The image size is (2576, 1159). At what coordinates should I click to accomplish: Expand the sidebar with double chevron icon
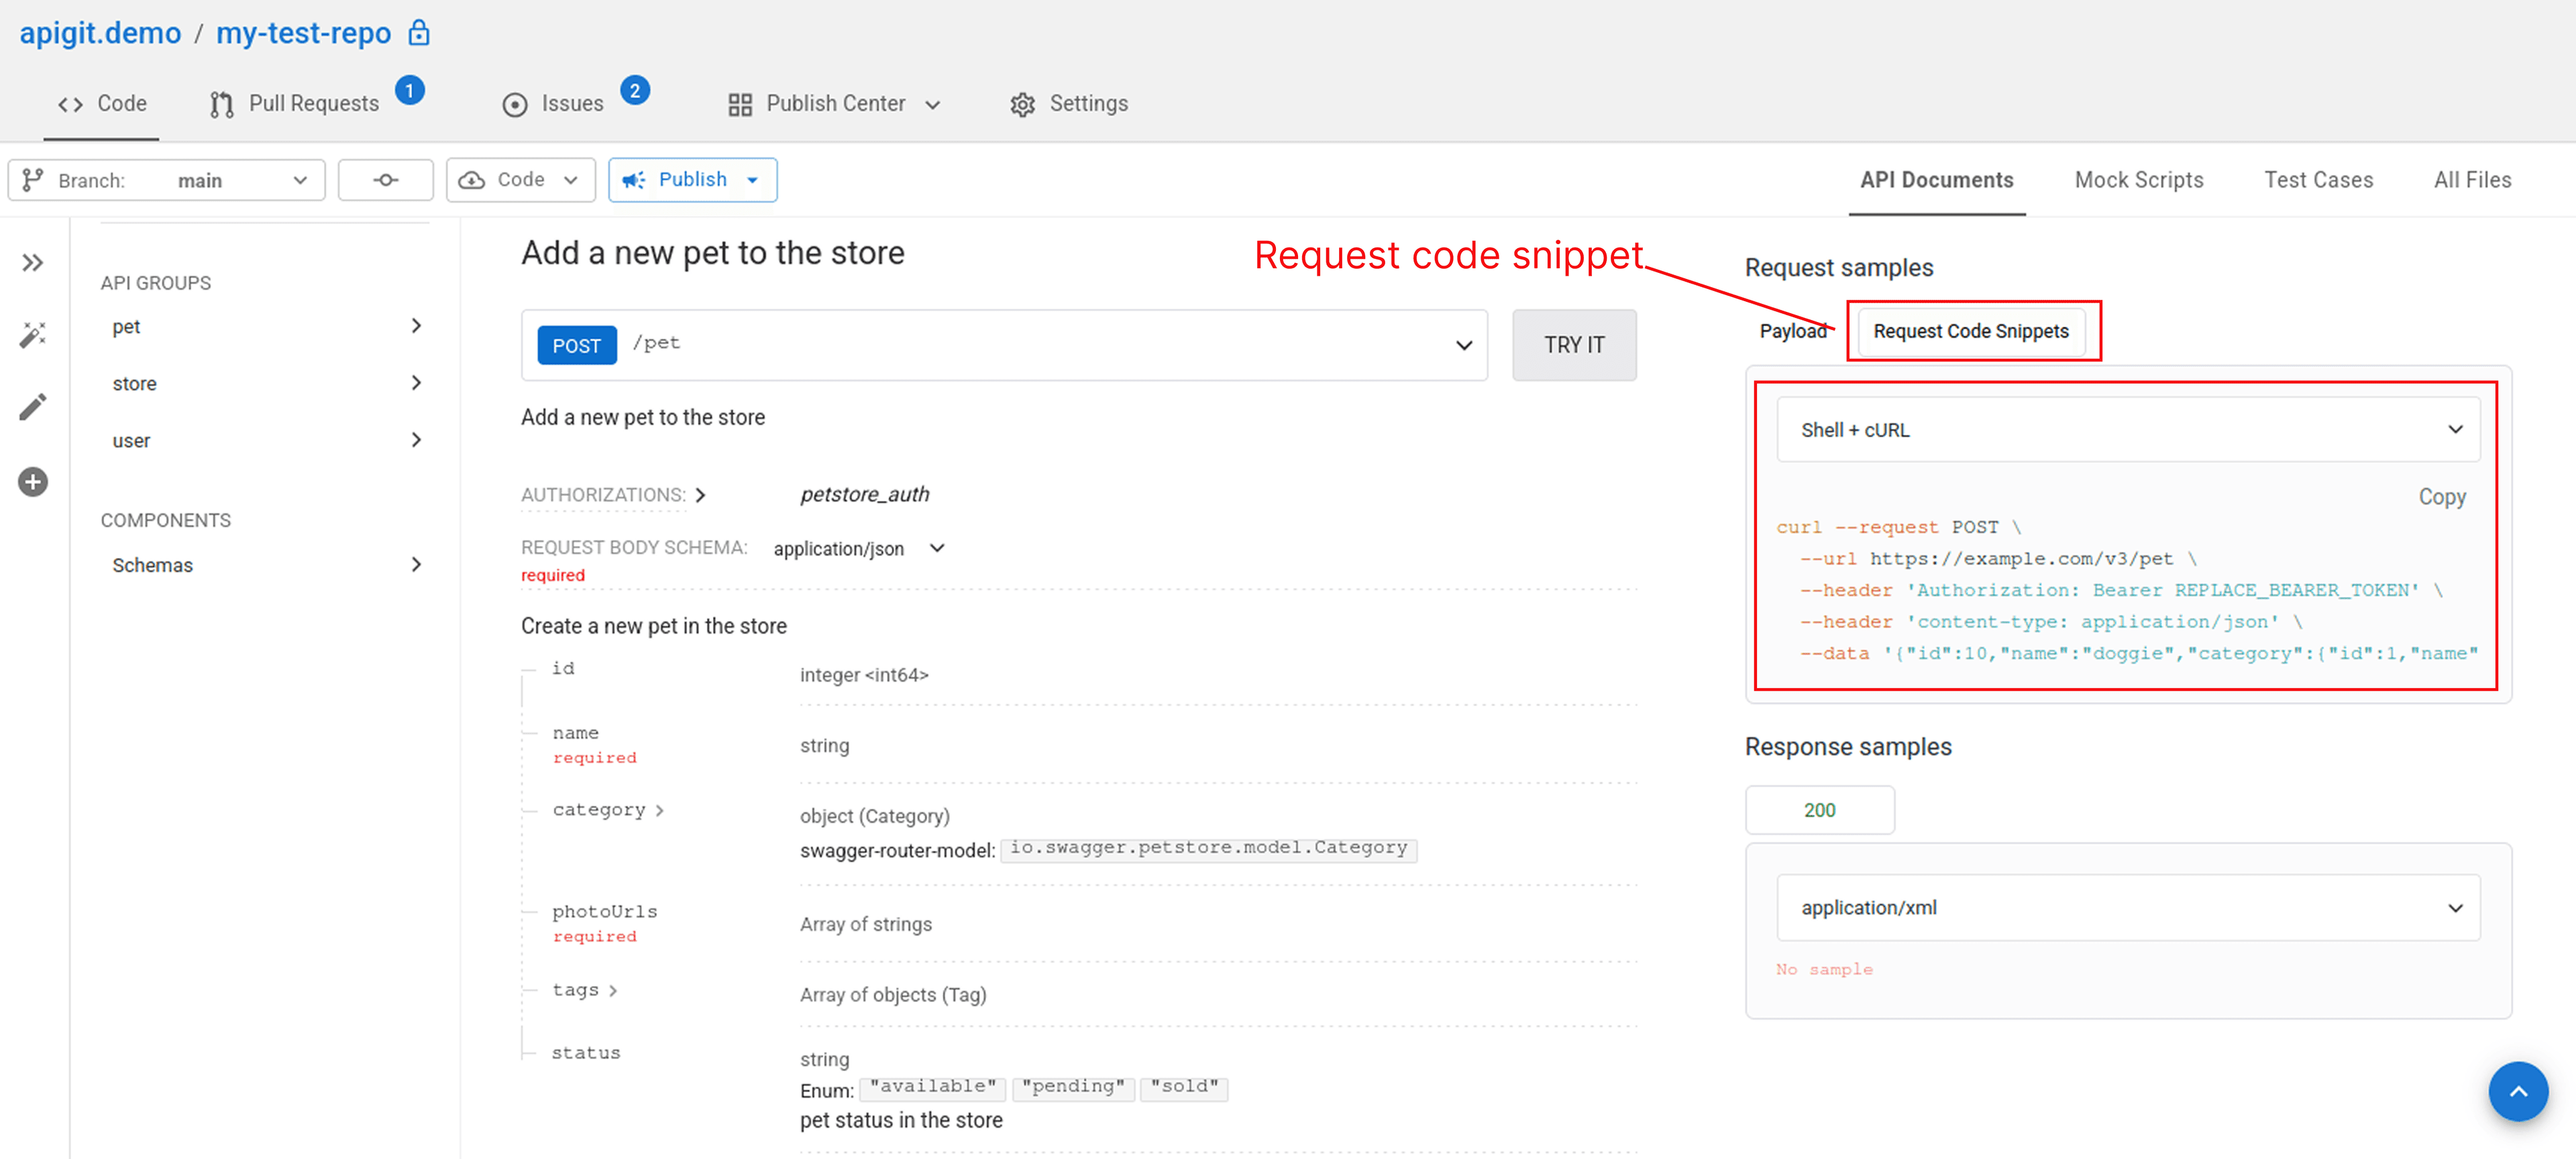[33, 263]
